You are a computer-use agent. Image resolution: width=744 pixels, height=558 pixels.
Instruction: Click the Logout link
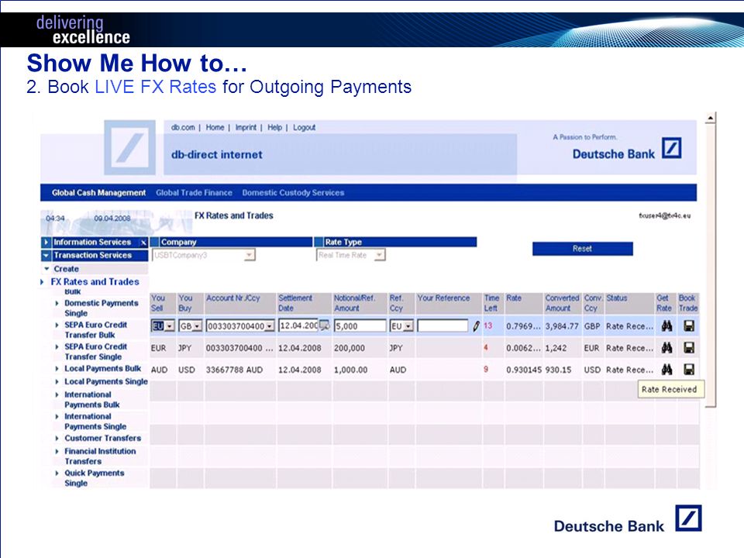304,128
